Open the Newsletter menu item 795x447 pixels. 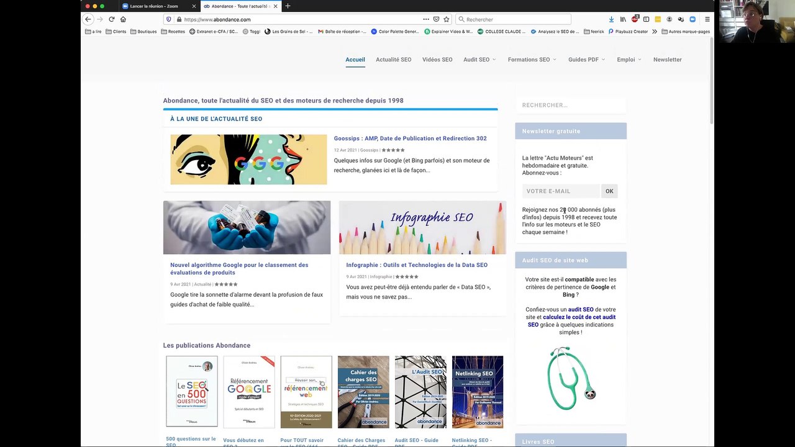click(668, 60)
